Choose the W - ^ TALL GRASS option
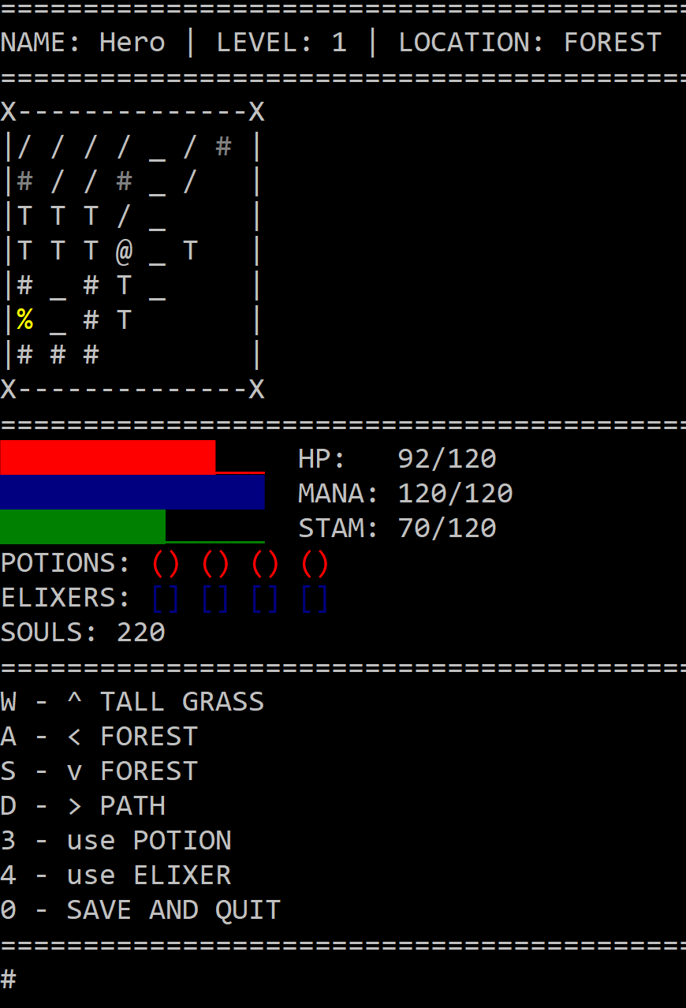The width and height of the screenshot is (686, 1008). click(132, 702)
